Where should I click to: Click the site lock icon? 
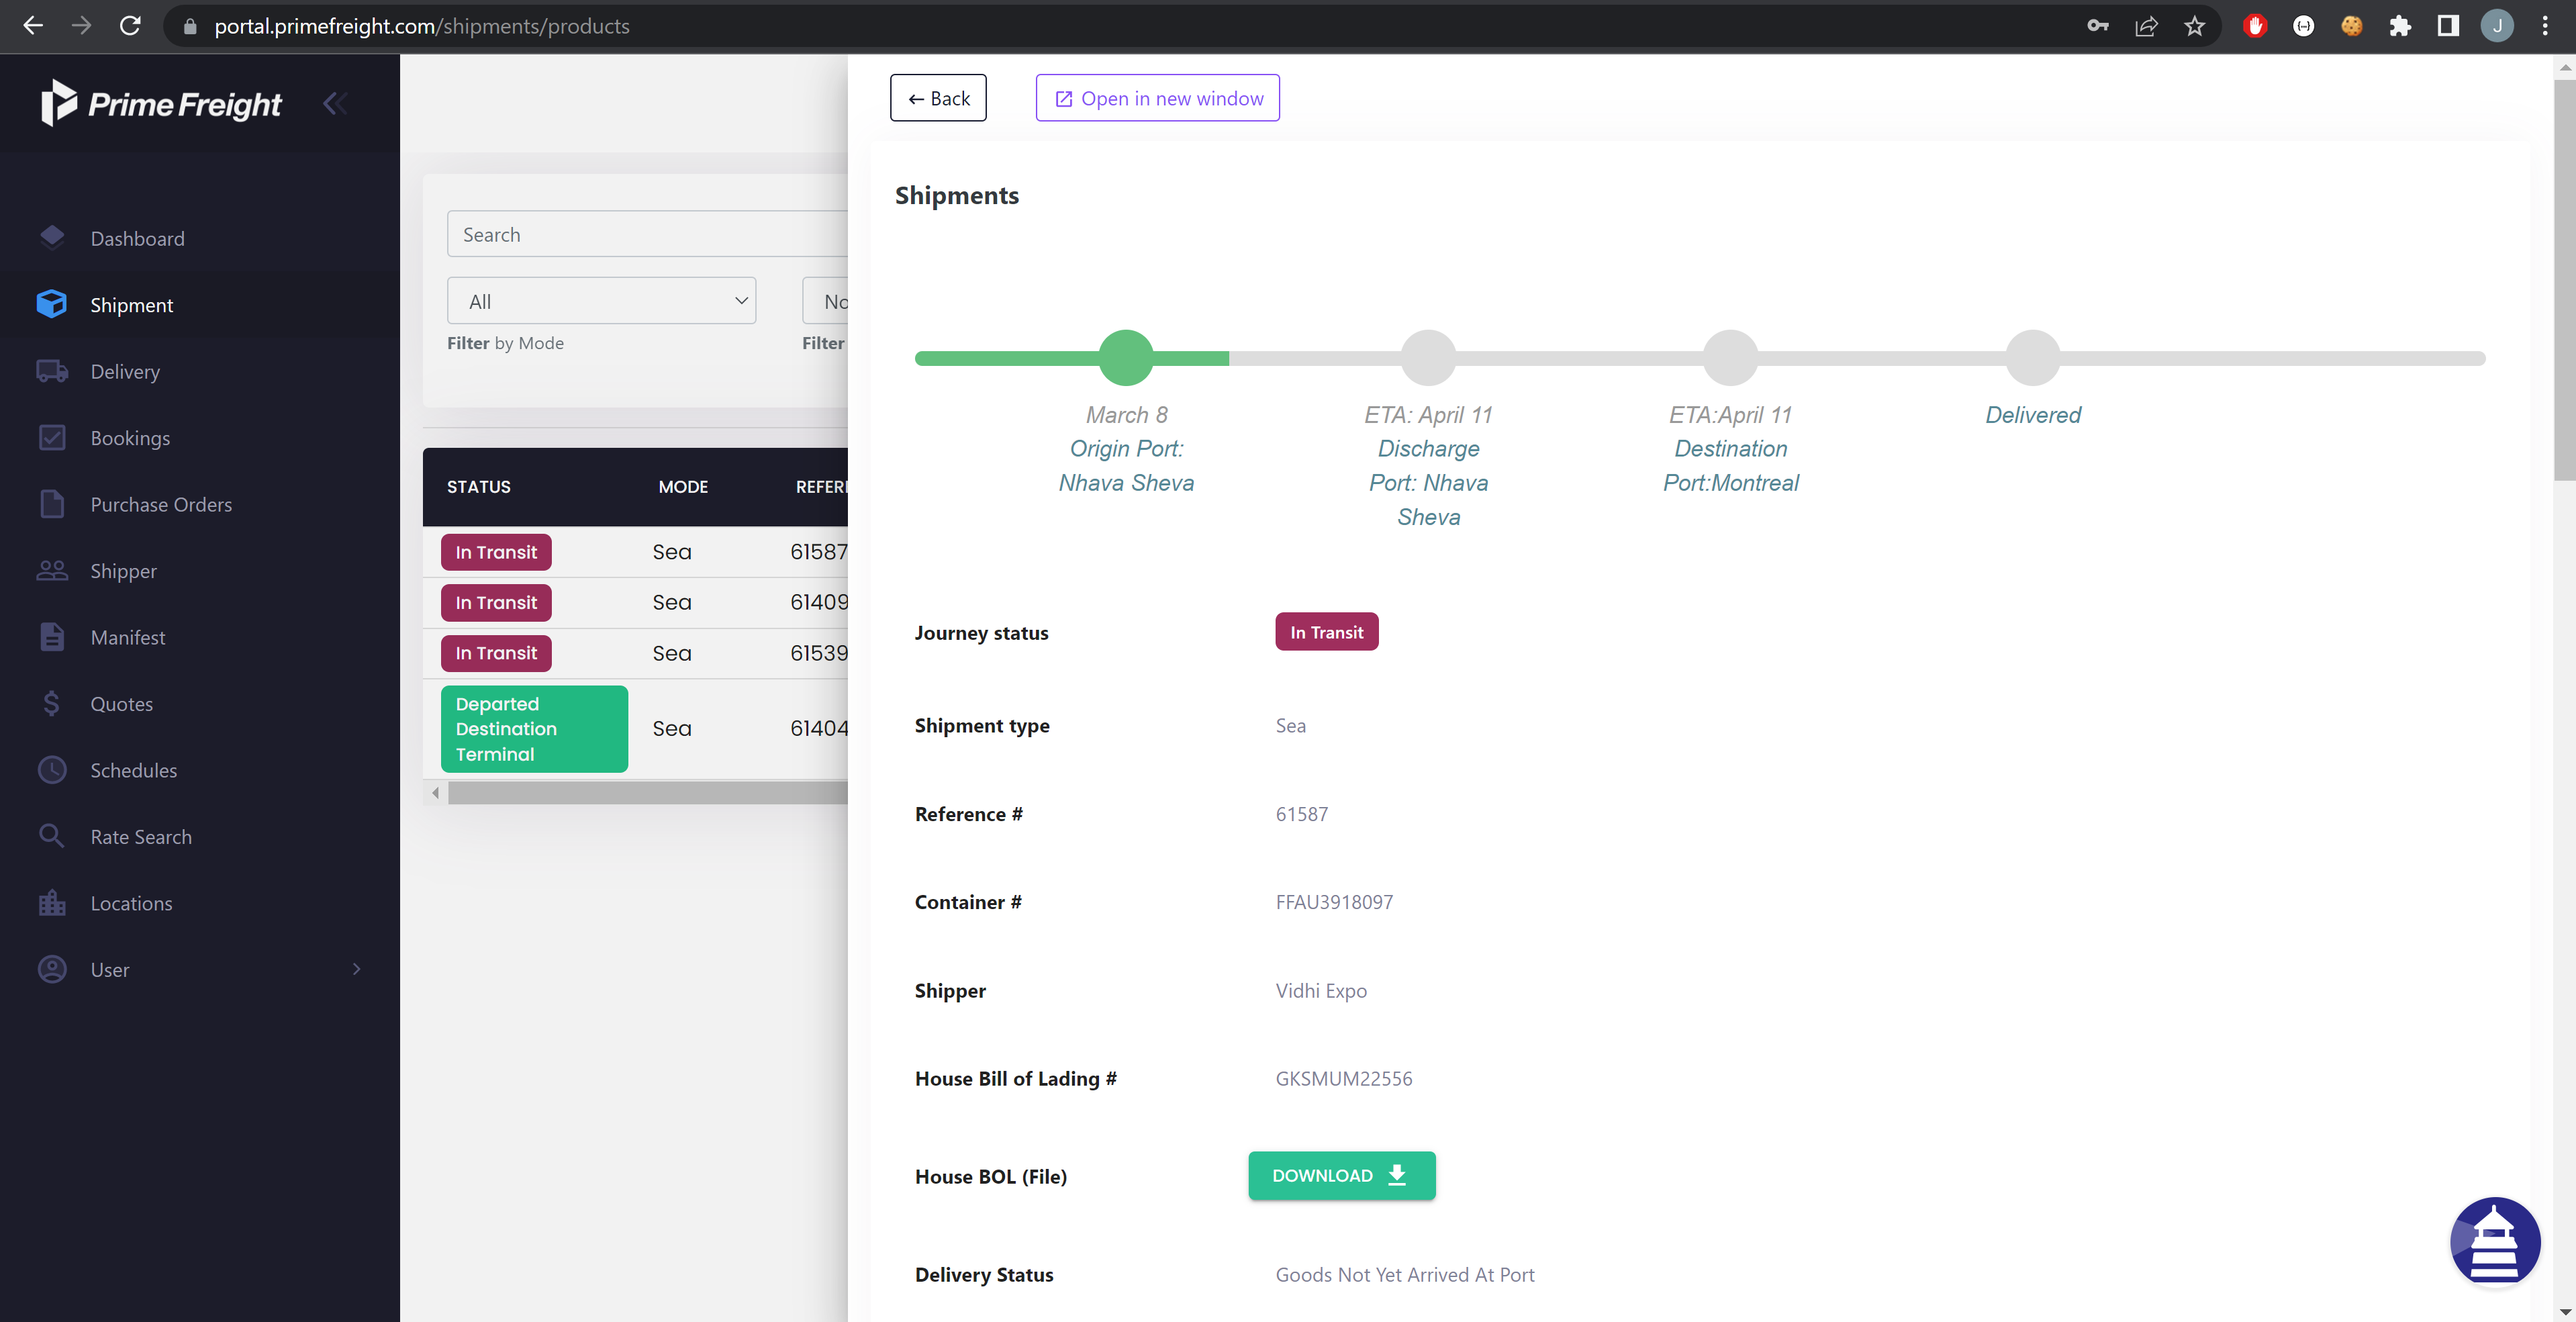tap(190, 26)
